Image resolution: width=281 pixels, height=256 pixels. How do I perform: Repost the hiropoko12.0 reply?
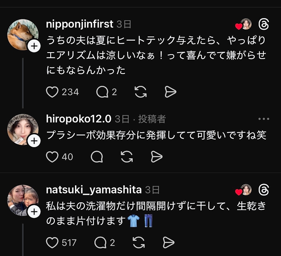[x=127, y=157]
